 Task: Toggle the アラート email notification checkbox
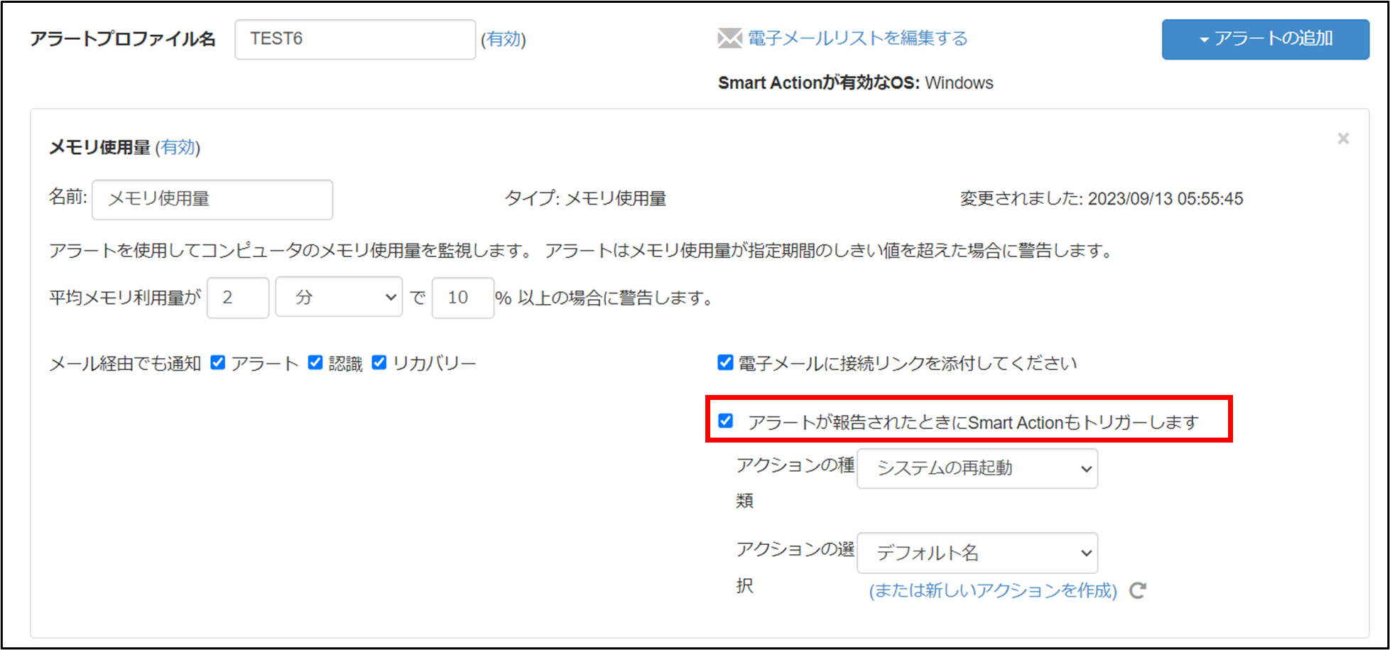click(x=218, y=363)
